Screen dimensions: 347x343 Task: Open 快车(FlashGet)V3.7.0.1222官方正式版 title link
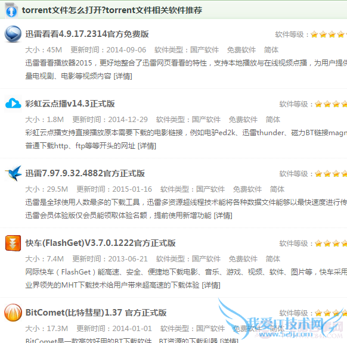click(x=101, y=243)
